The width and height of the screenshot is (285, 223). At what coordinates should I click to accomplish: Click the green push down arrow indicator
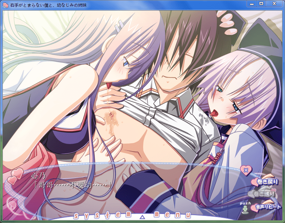pyautogui.click(x=245, y=209)
